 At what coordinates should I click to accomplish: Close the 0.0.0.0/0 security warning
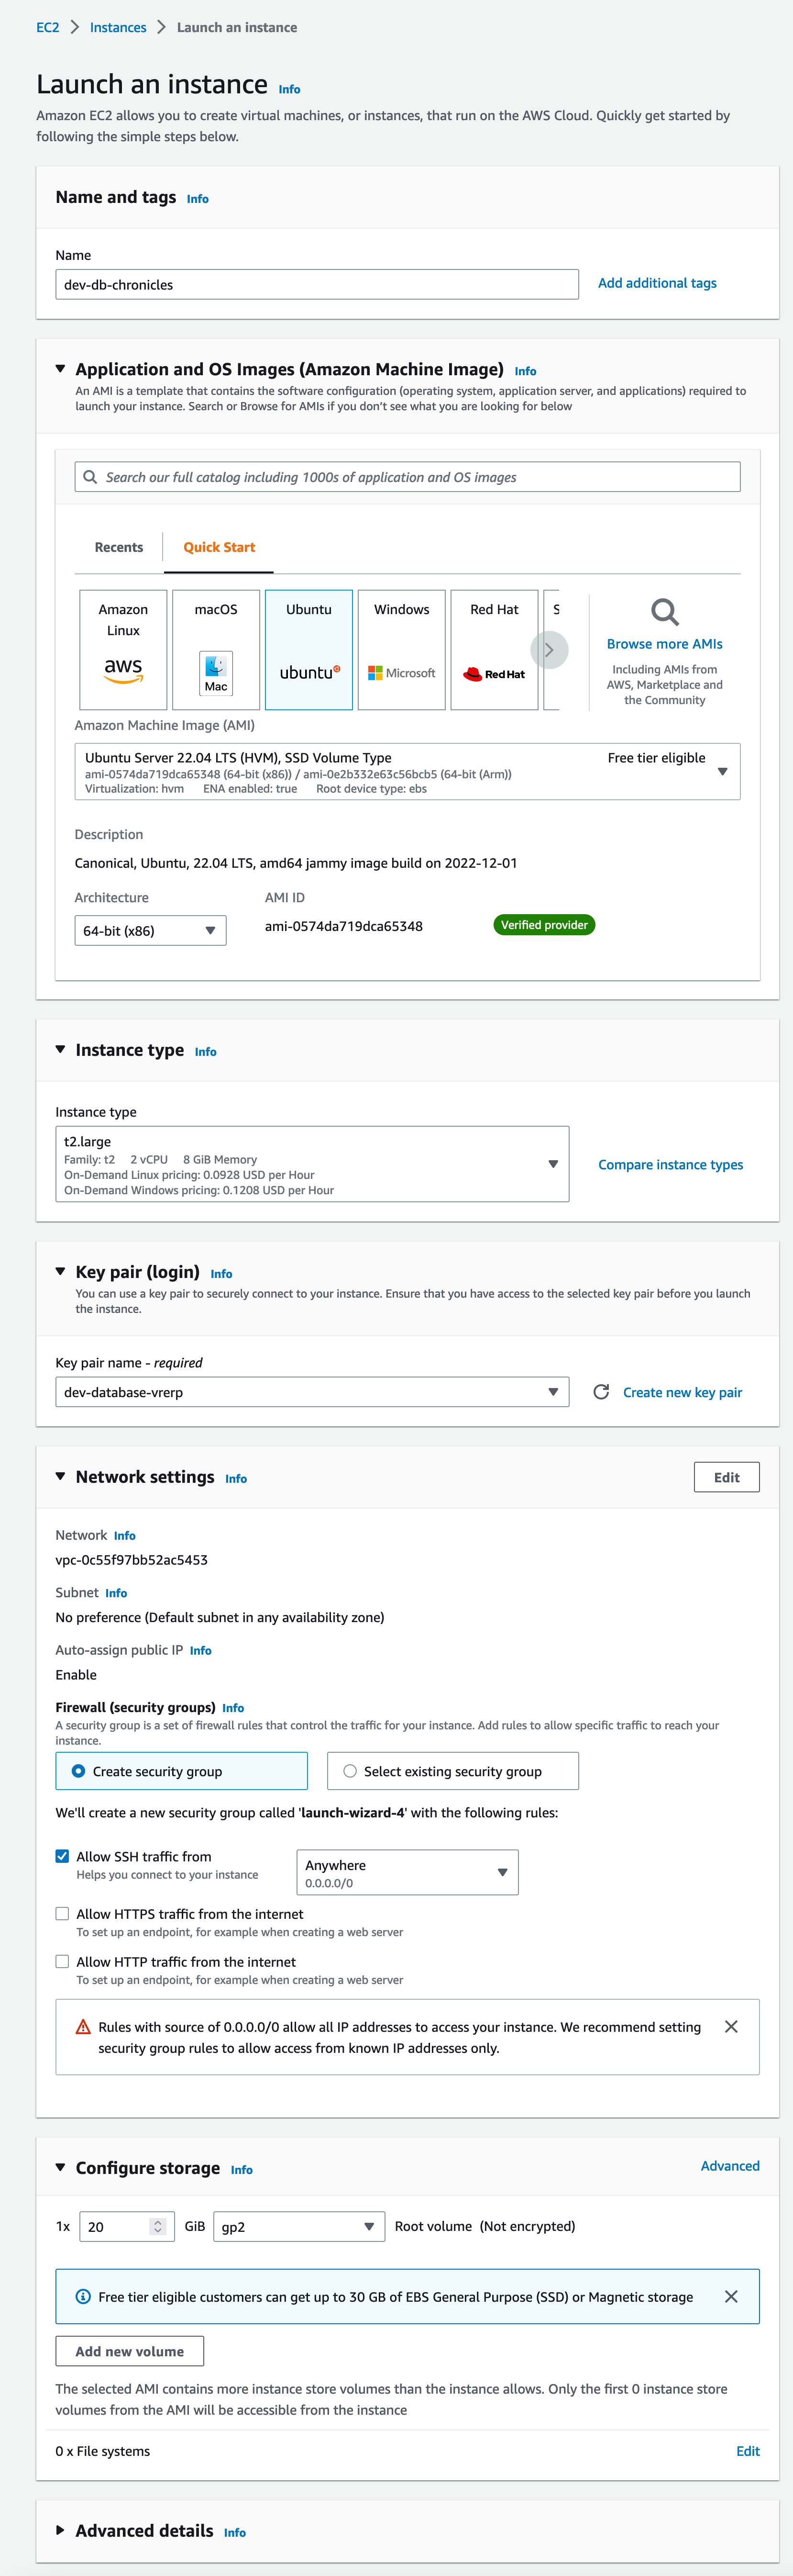point(731,2026)
